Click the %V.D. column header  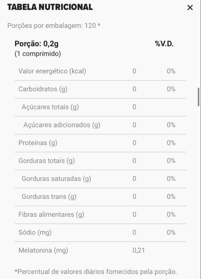pos(164,44)
